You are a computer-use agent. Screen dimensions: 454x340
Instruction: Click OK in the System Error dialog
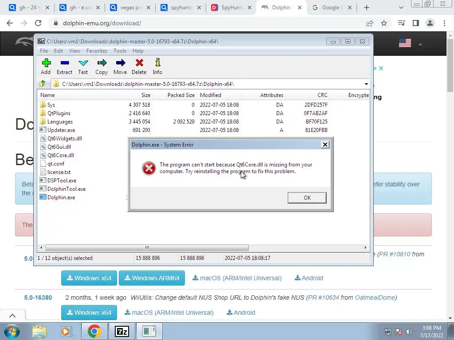(307, 198)
